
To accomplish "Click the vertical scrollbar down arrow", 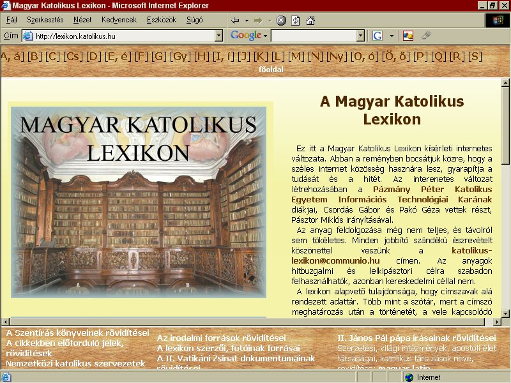I will 505,313.
